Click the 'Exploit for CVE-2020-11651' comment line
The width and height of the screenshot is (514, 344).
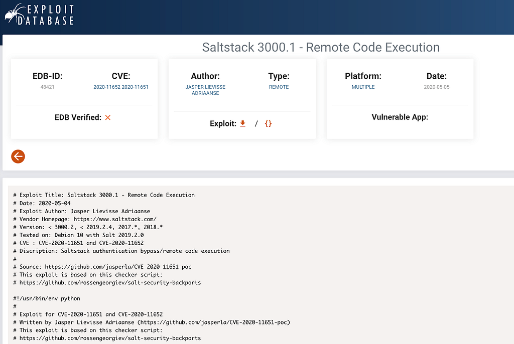(x=88, y=314)
